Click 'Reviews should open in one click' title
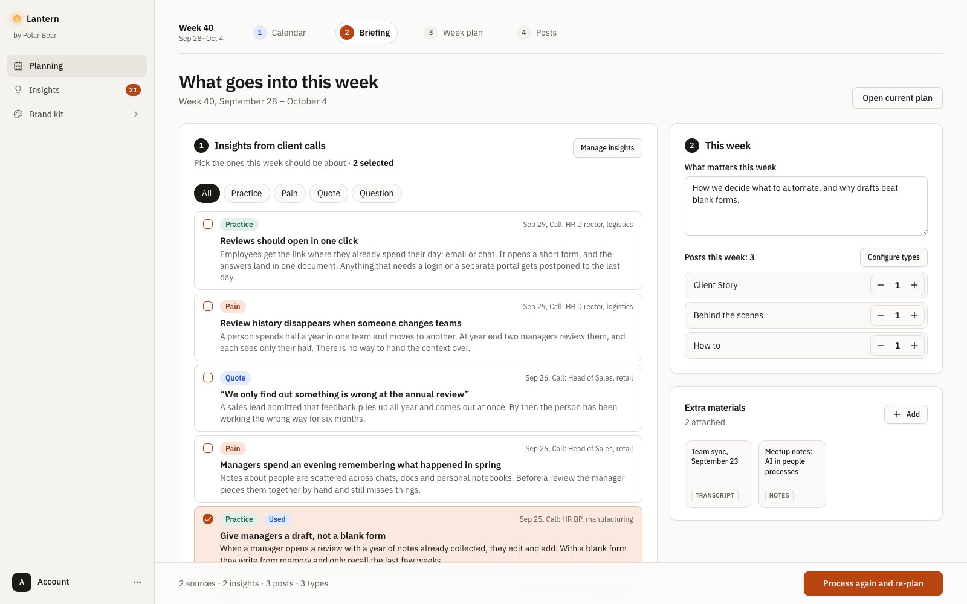967x604 pixels. (x=289, y=241)
